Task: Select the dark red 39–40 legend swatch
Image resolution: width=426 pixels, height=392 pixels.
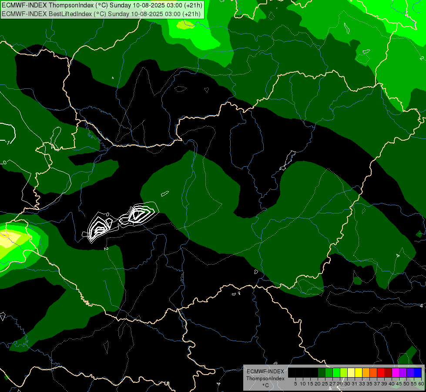Action: [388, 372]
